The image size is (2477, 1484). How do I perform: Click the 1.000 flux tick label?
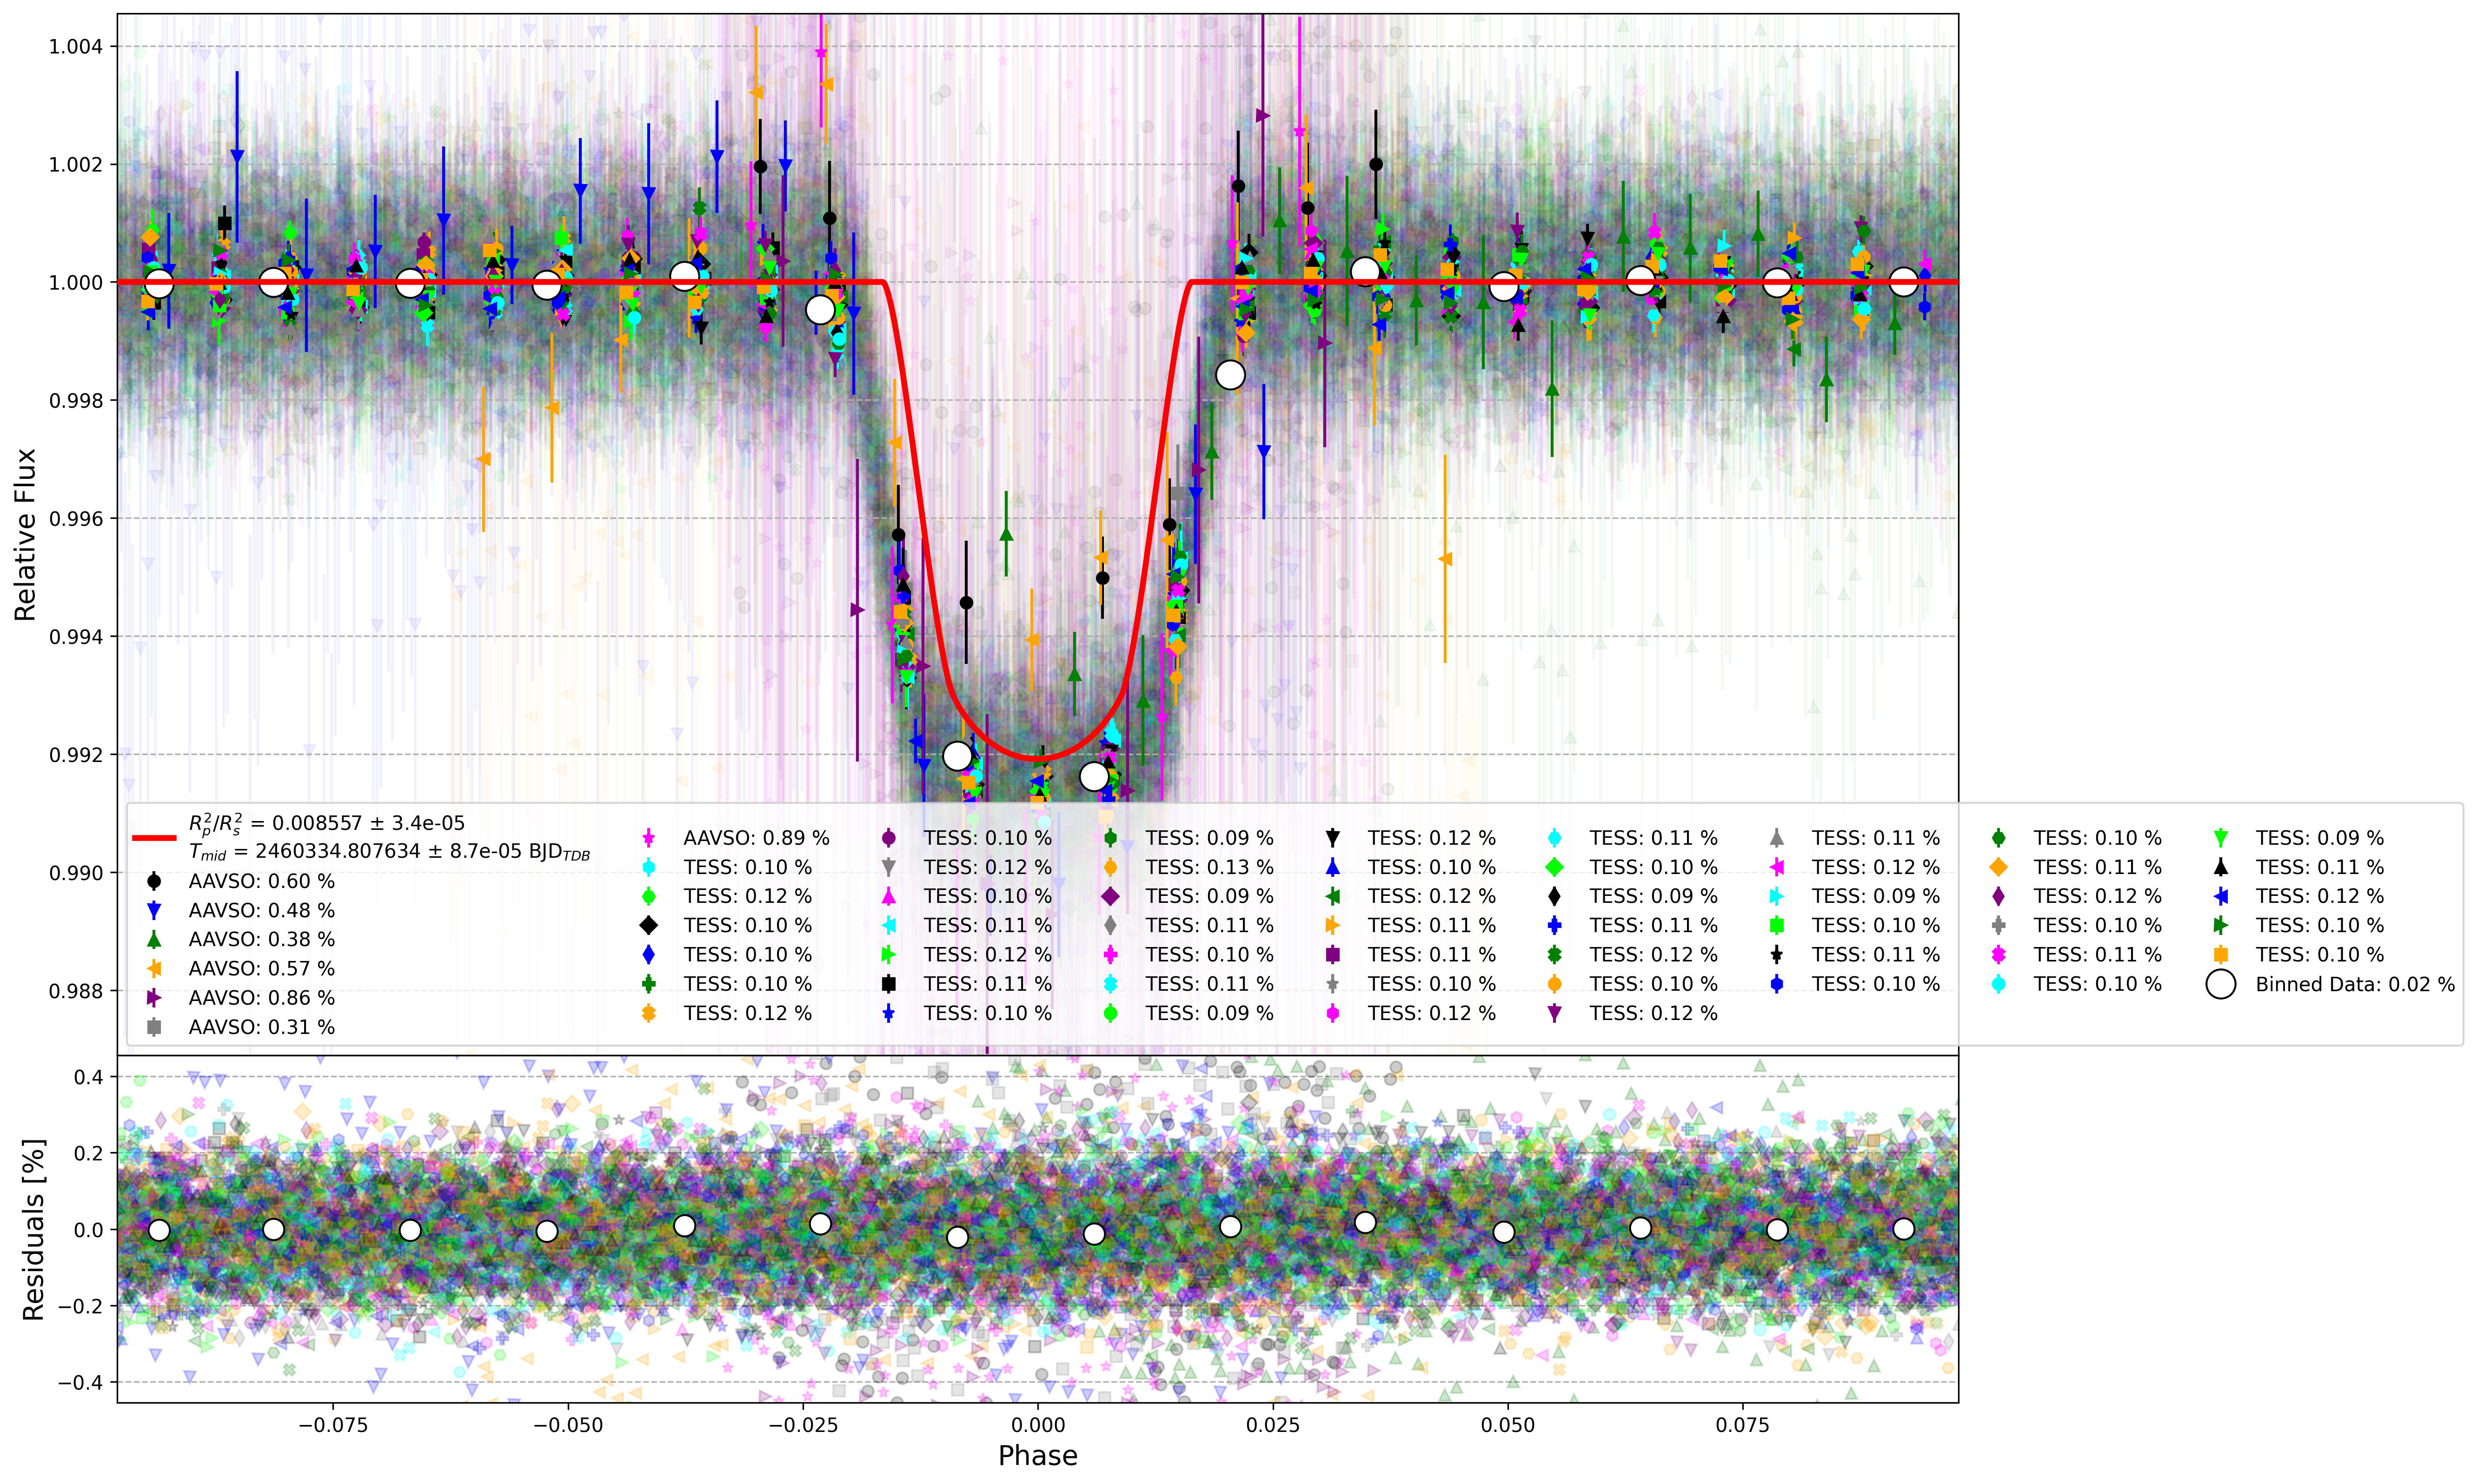[x=75, y=283]
